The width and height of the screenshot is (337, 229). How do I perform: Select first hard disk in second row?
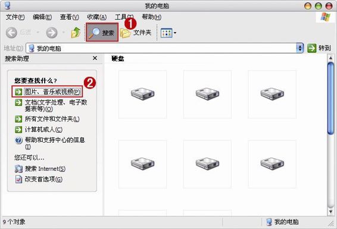pyautogui.click(x=142, y=164)
